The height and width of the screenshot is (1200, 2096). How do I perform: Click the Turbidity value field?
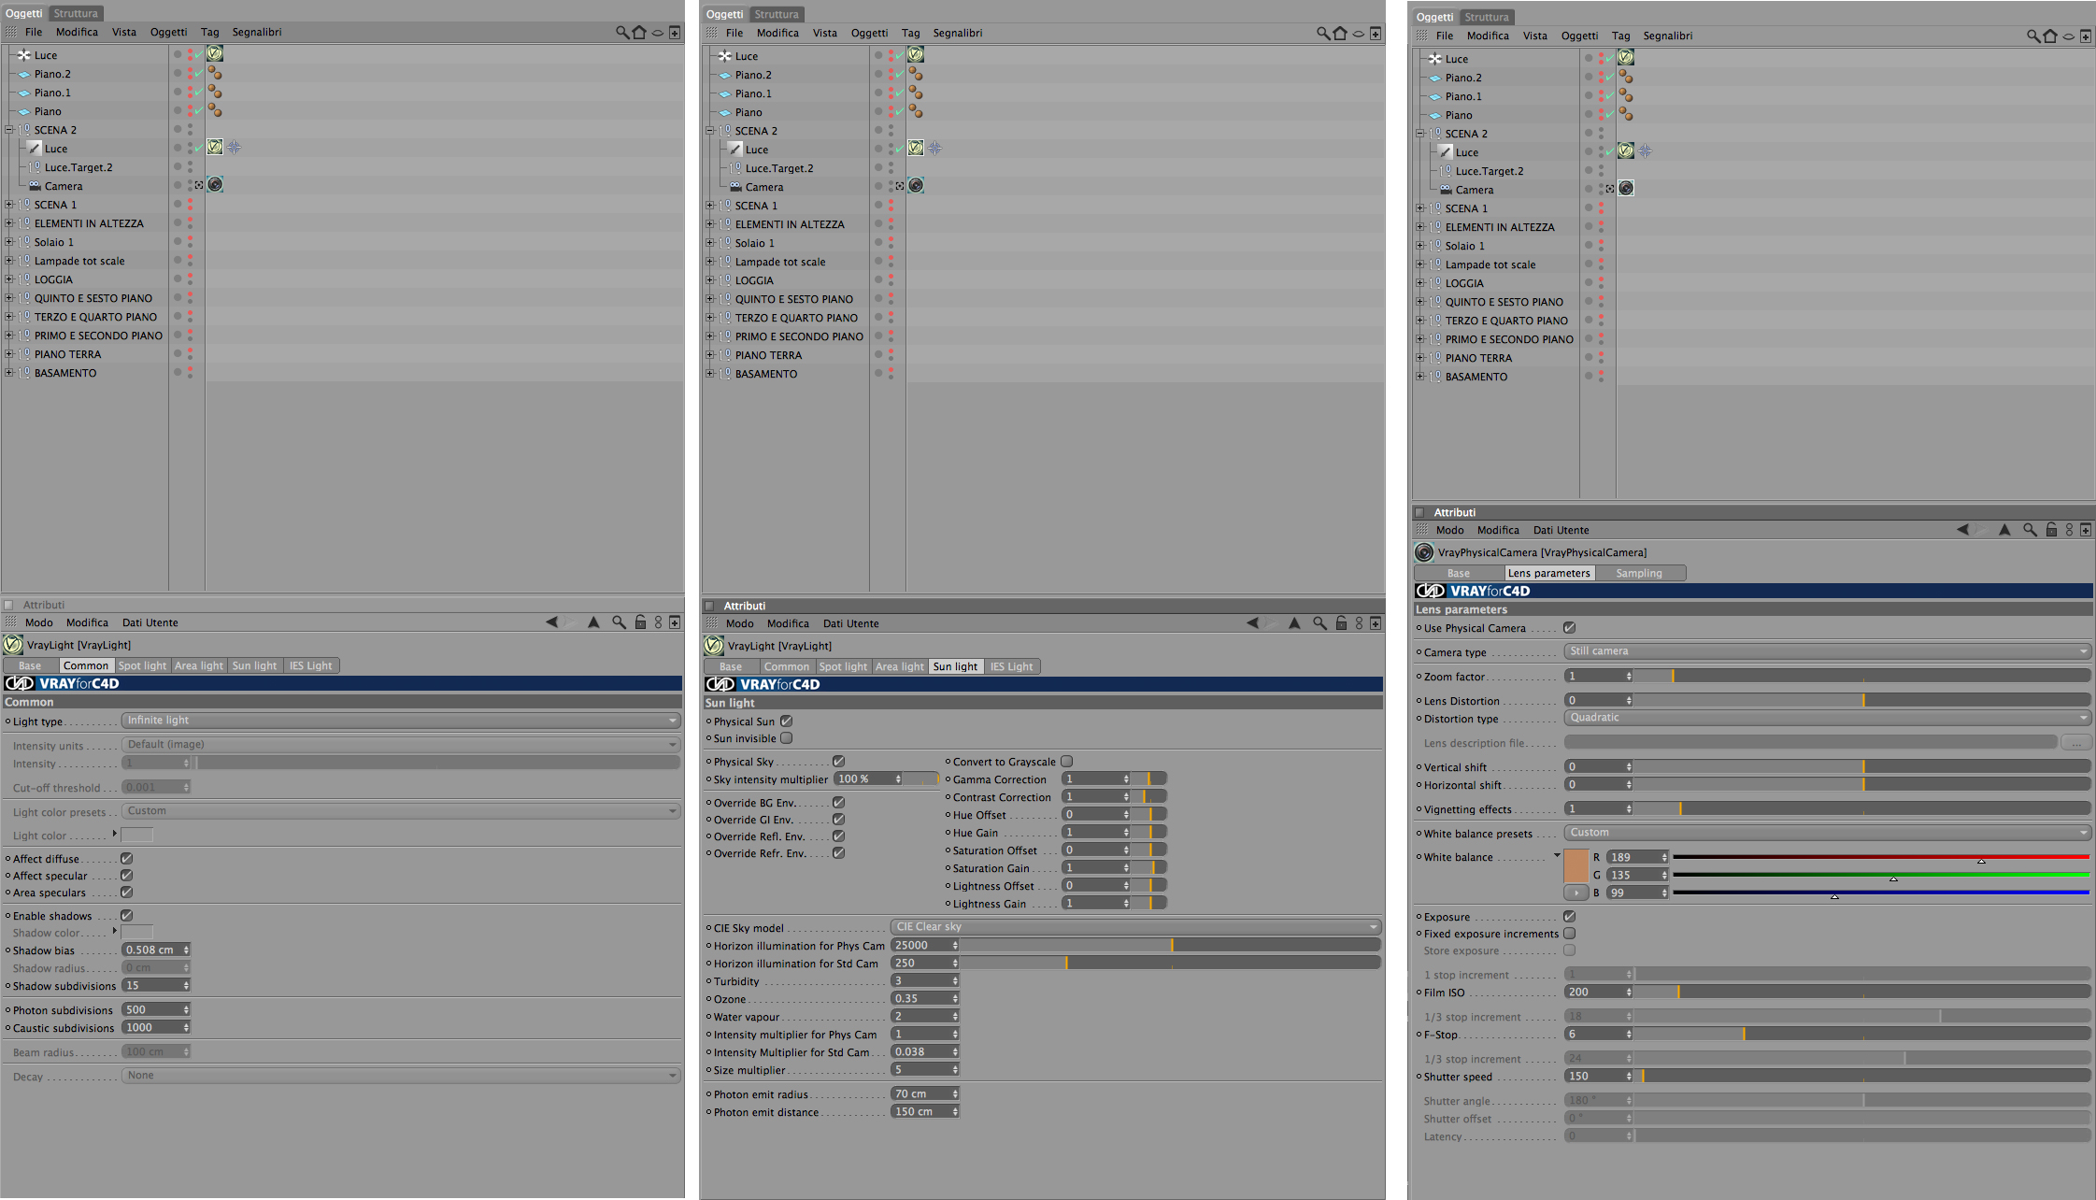[920, 981]
